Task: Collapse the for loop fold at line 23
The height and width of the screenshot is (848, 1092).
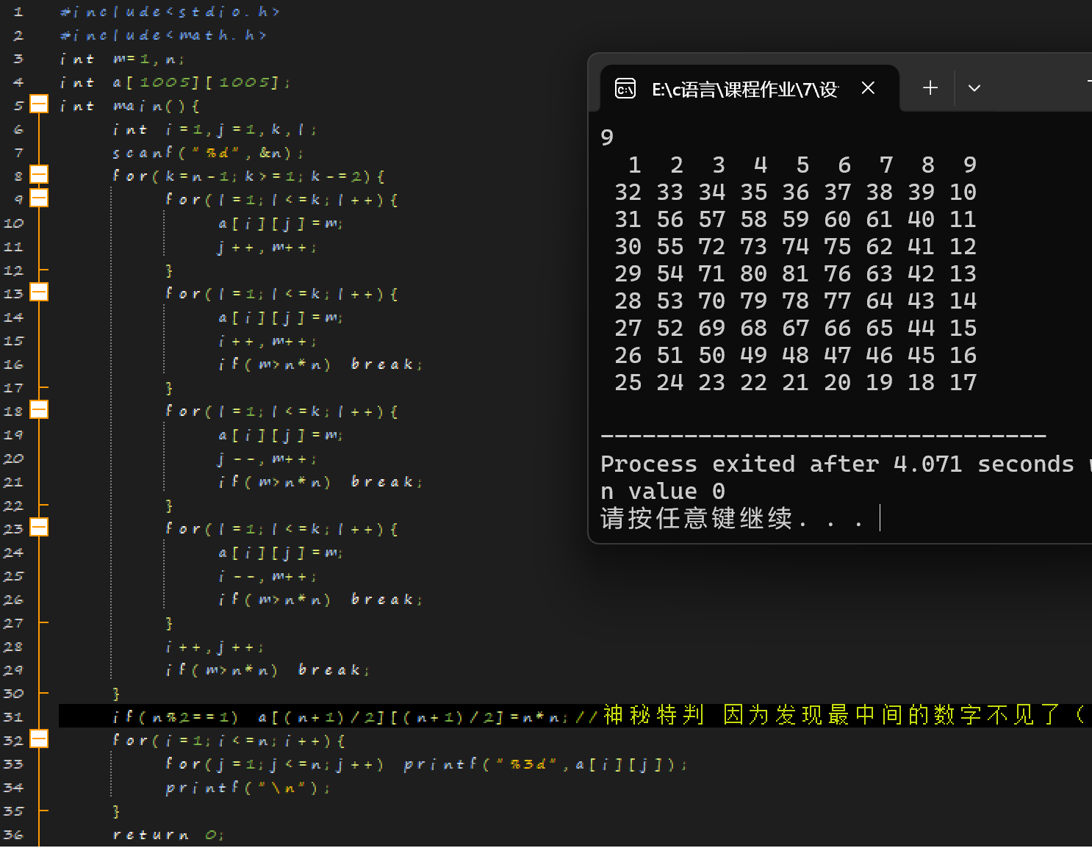Action: (39, 528)
